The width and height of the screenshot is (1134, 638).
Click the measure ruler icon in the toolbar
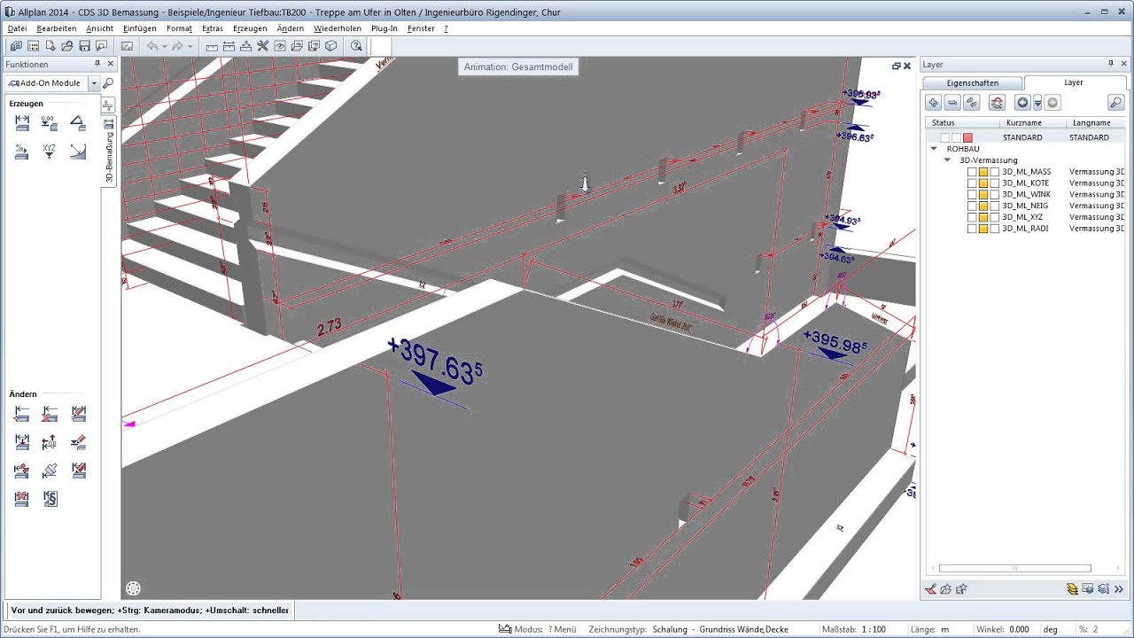coord(211,46)
